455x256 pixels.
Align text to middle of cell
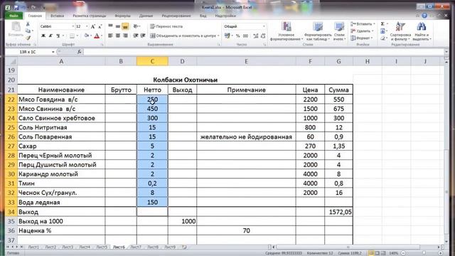click(118, 26)
